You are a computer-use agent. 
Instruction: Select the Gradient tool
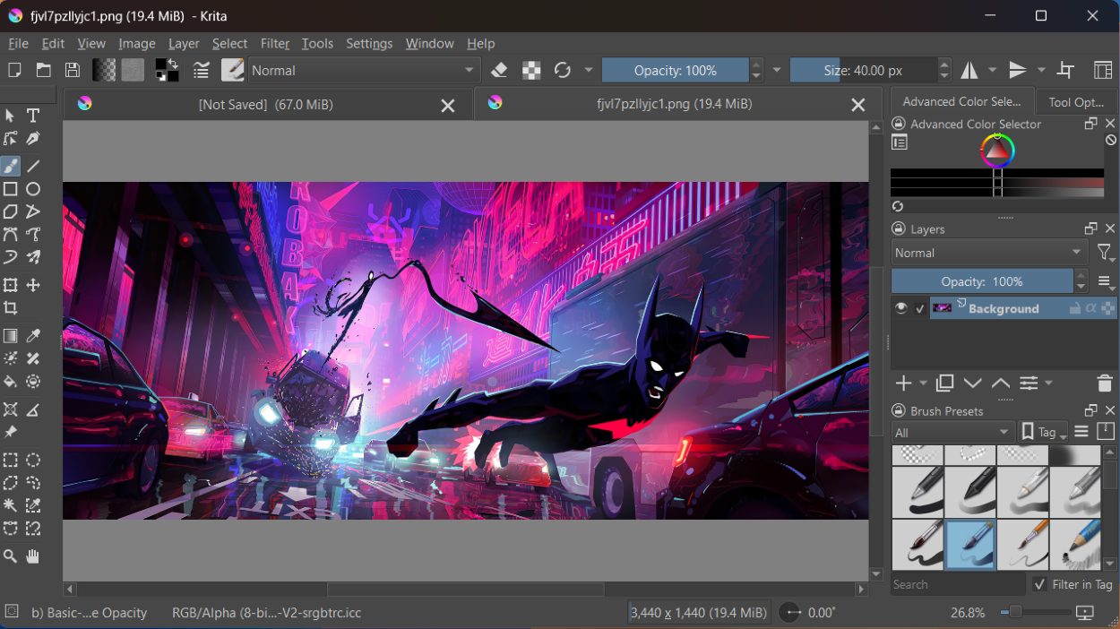click(11, 334)
